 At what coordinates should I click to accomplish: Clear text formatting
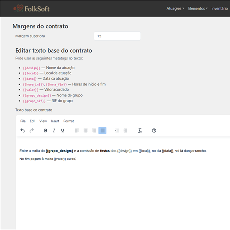(x=140, y=130)
